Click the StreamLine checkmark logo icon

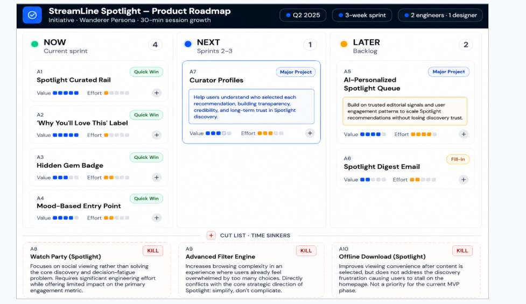pyautogui.click(x=32, y=15)
